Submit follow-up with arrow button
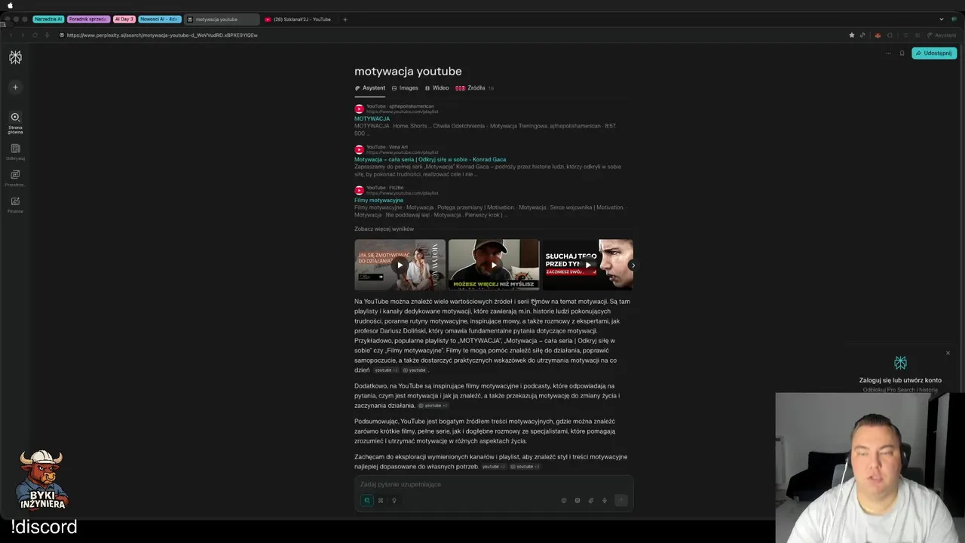This screenshot has width=965, height=543. tap(620, 500)
